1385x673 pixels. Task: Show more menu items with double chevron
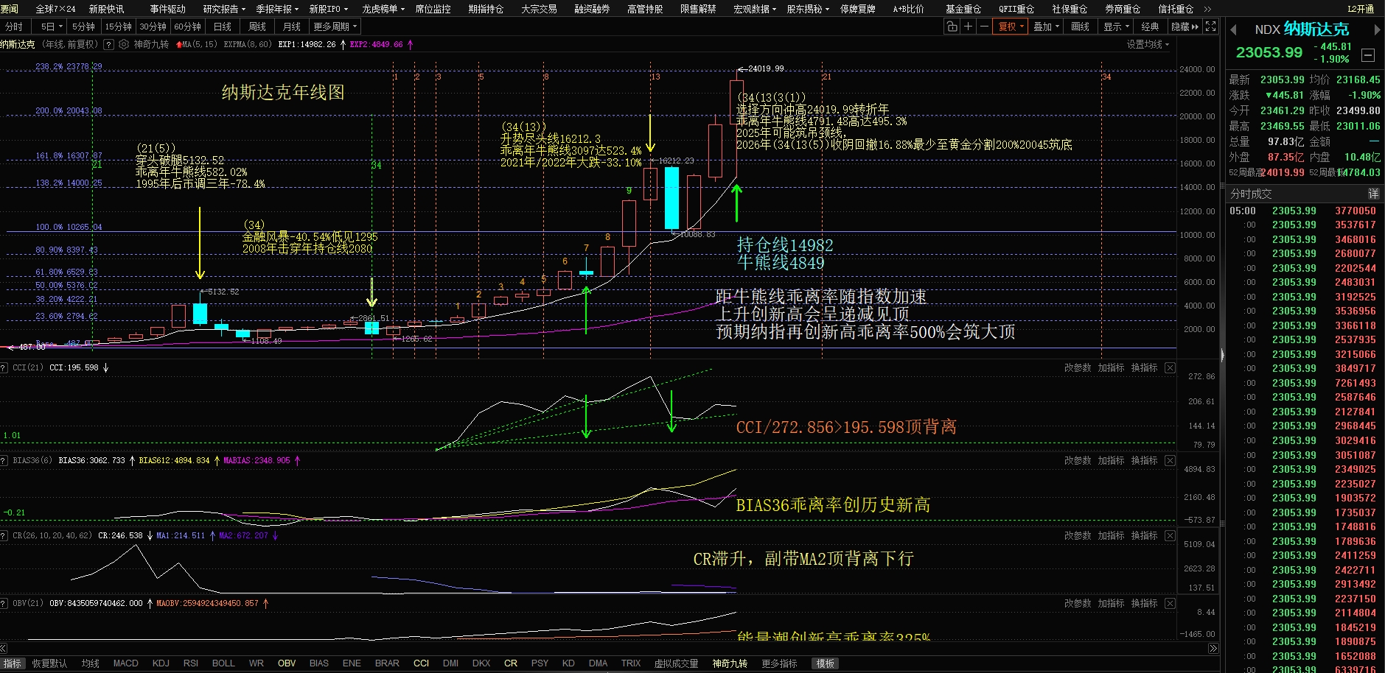(x=1207, y=9)
